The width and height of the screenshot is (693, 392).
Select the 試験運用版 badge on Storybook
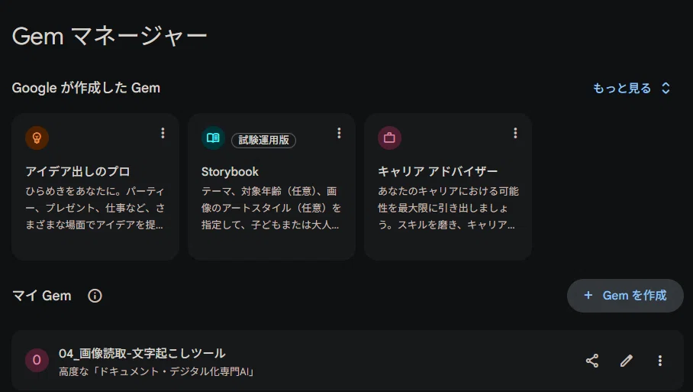click(263, 141)
